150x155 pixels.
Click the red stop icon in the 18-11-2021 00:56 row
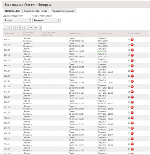132,65
